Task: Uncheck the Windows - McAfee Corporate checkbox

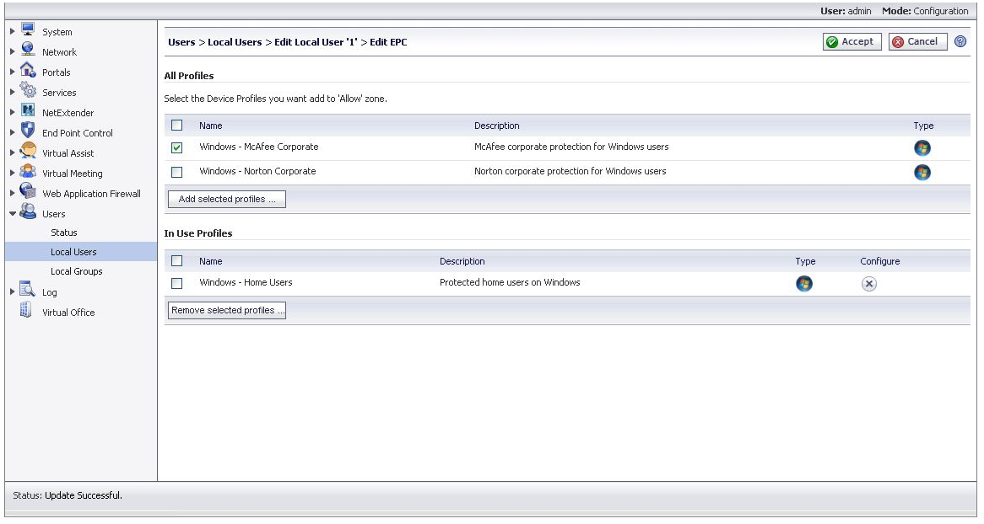Action: 177,148
